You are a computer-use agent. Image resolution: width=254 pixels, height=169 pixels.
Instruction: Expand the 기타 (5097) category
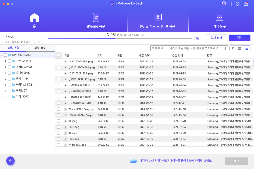pyautogui.click(x=6, y=97)
